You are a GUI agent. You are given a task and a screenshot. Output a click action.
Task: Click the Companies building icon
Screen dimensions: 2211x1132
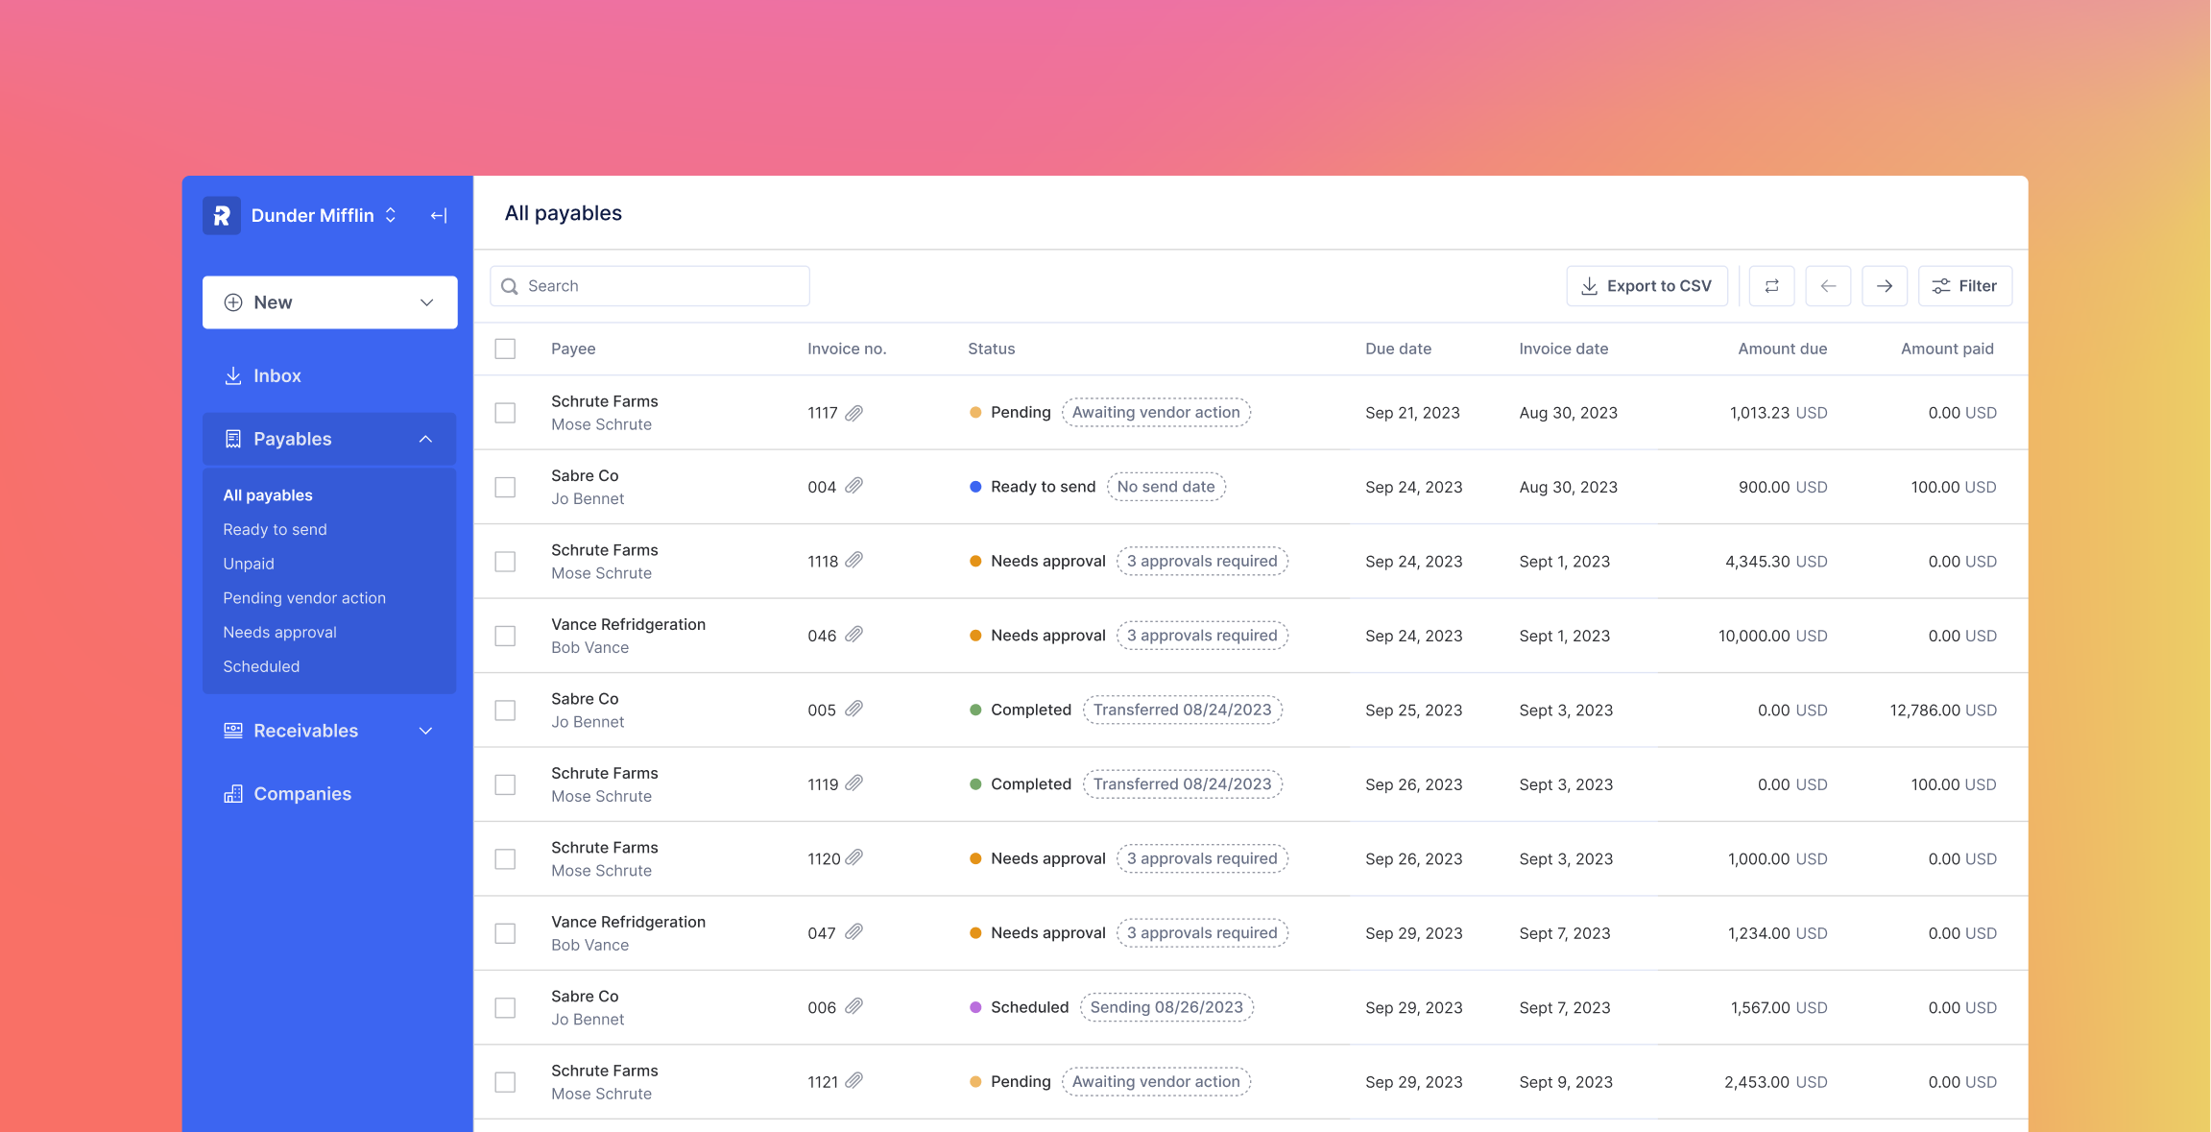click(x=233, y=793)
